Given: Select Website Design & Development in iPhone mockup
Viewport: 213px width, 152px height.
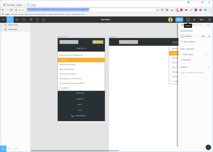Looking at the screenshot, I should (x=71, y=55).
